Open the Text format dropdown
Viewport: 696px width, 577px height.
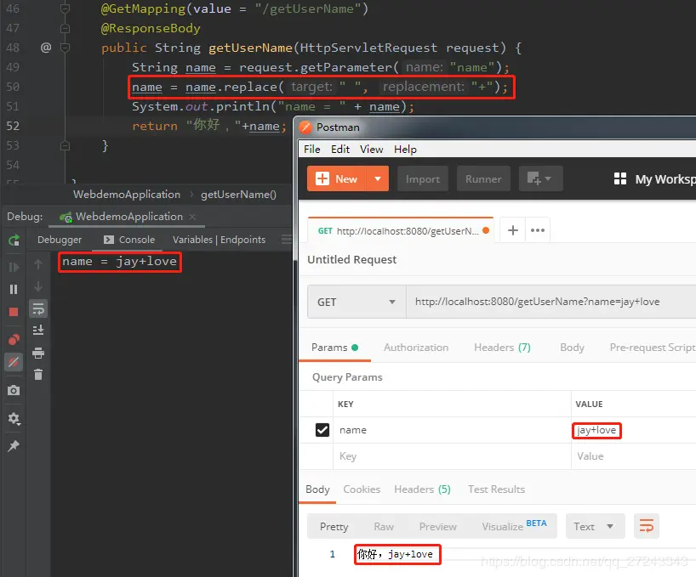coord(596,527)
